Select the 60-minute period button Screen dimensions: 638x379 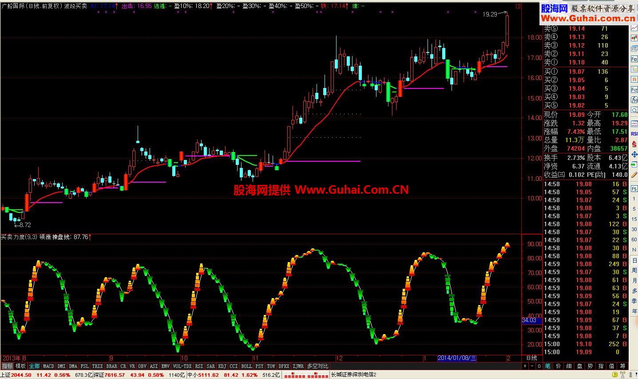(634, 239)
